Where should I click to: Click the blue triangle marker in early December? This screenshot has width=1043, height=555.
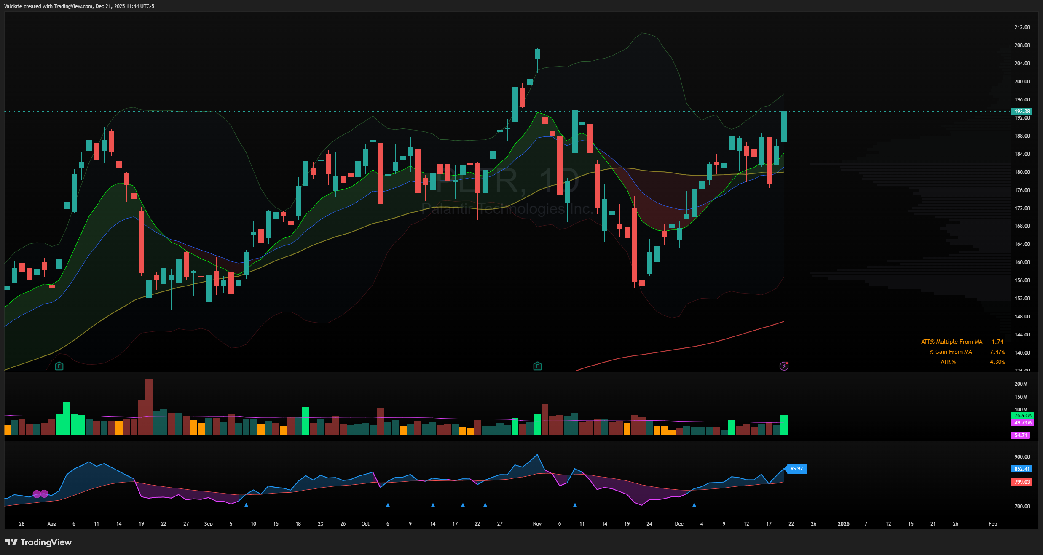(694, 505)
